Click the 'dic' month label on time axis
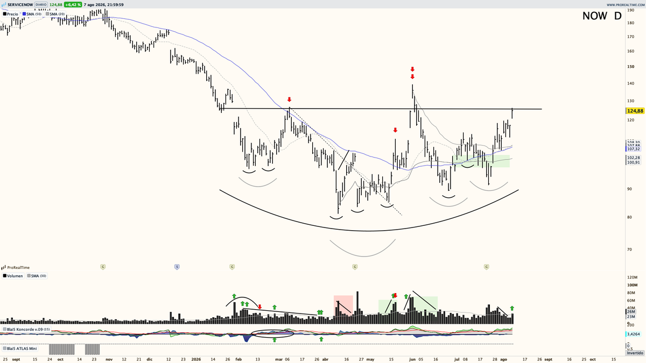Screen dimensions: 646x363 click(149, 358)
